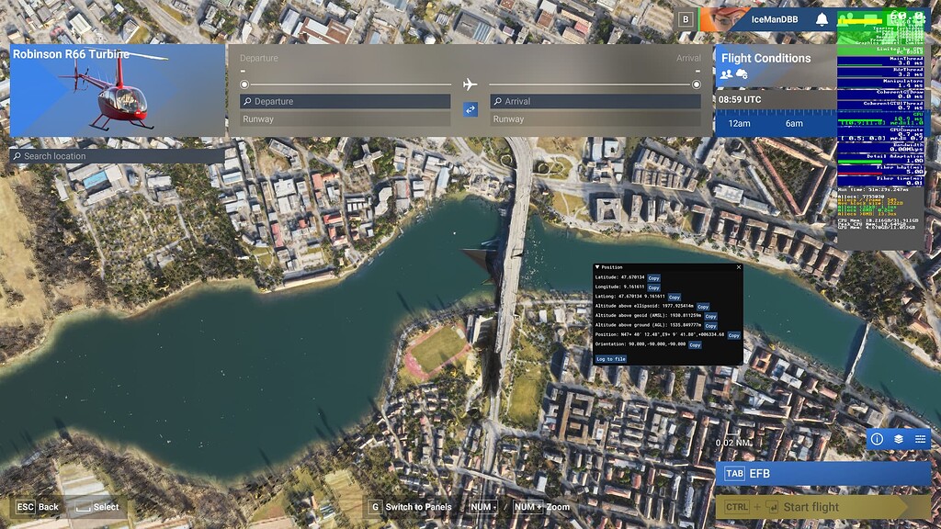The image size is (941, 529).
Task: Open the EFB tab
Action: 809,473
